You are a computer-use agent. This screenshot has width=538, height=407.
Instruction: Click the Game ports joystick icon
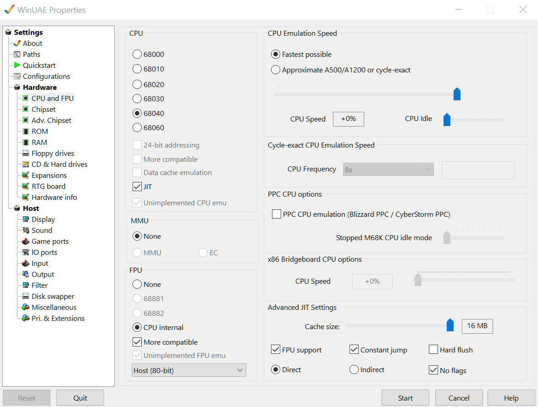coord(25,242)
